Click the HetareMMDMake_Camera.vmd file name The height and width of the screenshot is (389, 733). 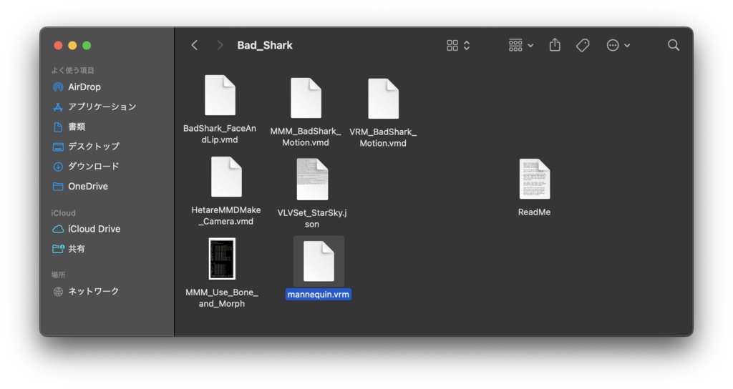pyautogui.click(x=226, y=216)
